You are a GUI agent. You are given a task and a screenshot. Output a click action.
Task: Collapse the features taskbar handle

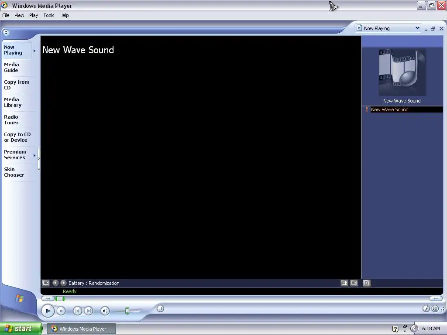click(x=39, y=159)
